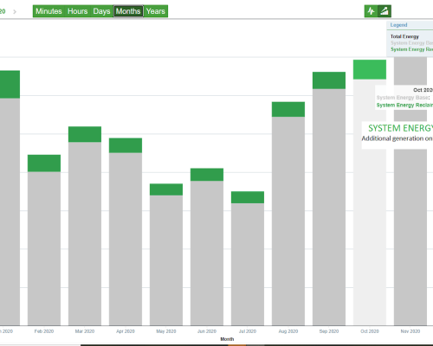The width and height of the screenshot is (433, 346).
Task: Click the Sep 2020 green reclaimed segment
Action: click(x=329, y=80)
